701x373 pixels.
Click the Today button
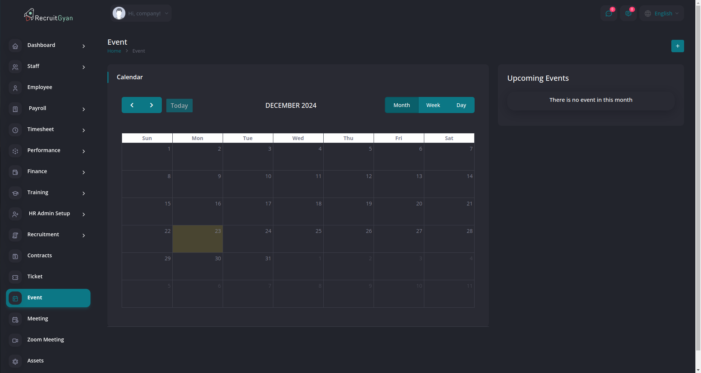point(179,106)
